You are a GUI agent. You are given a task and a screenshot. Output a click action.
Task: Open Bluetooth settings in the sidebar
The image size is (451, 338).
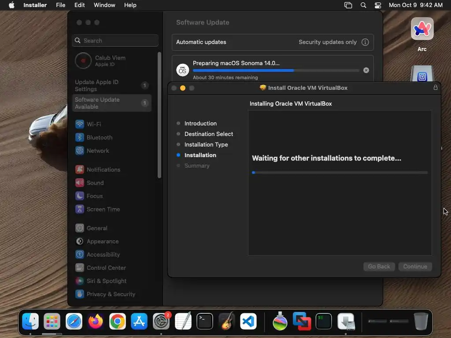[112, 137]
